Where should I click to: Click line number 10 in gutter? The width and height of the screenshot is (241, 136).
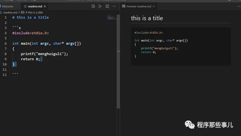tap(5, 64)
